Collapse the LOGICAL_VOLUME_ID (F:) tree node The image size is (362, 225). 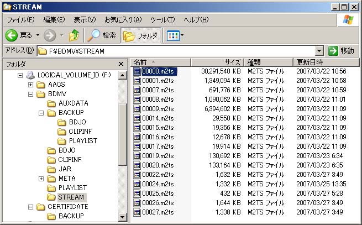point(20,75)
